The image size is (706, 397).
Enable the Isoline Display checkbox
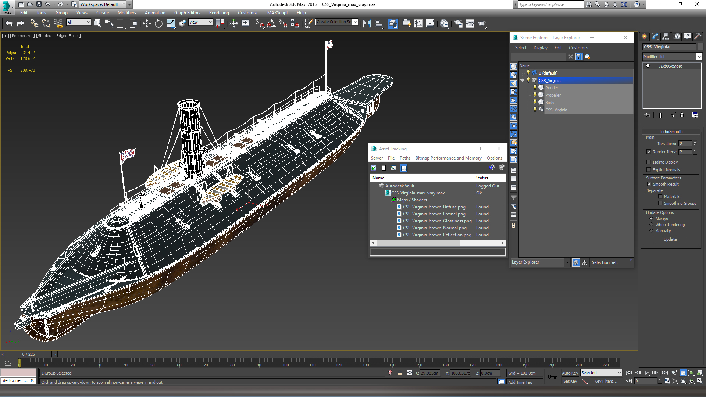(649, 162)
